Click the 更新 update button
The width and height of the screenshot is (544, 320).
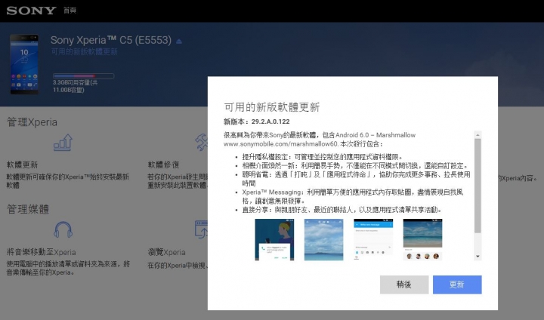coord(457,285)
